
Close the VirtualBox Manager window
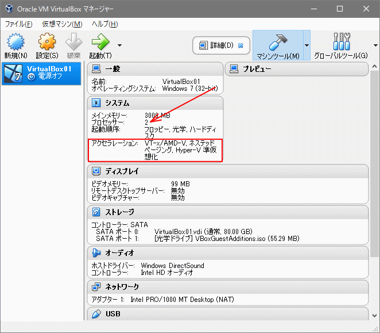tap(366, 9)
